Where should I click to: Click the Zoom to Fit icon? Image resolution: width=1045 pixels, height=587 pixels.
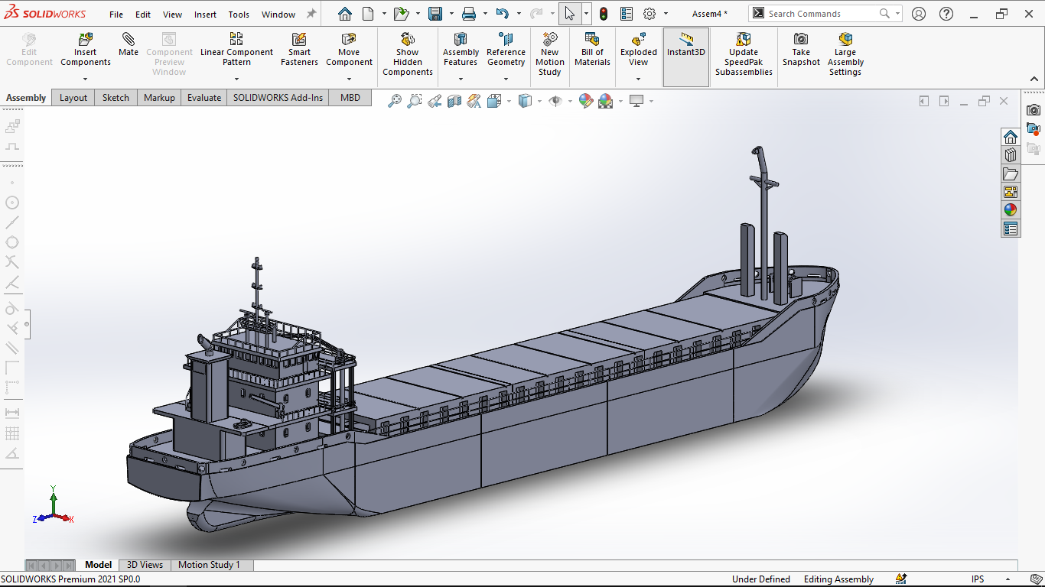395,101
